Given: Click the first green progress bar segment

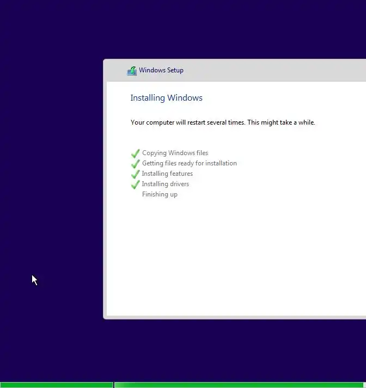Looking at the screenshot, I should [57, 385].
